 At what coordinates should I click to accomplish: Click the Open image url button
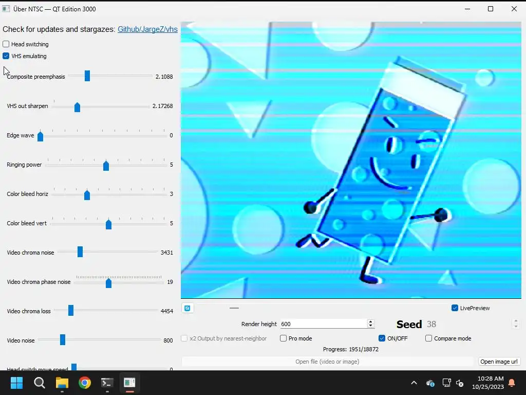point(499,362)
